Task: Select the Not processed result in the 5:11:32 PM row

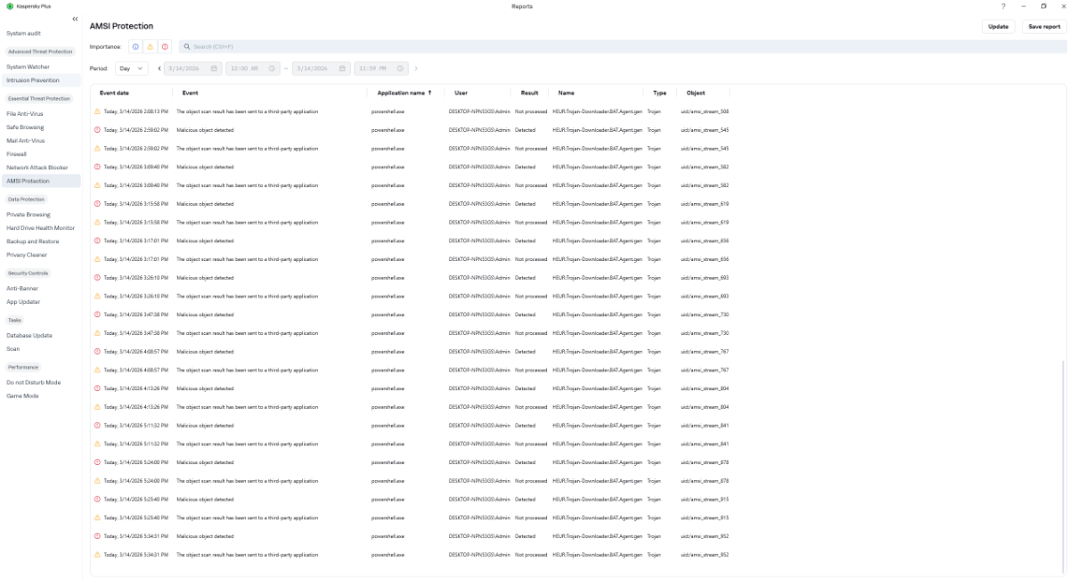Action: coord(531,444)
